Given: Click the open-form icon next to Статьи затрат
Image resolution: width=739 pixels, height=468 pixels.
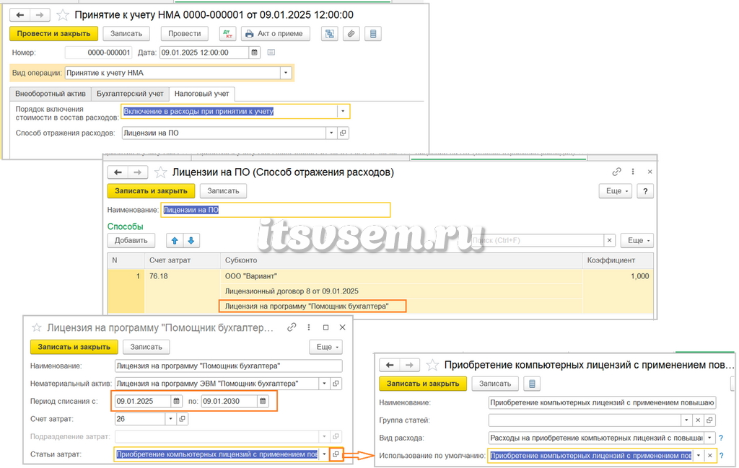Looking at the screenshot, I should [x=336, y=454].
